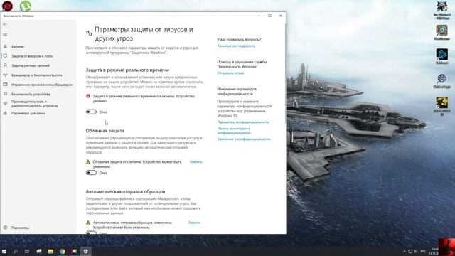
Task: Open the green uTorrent desktop shortcut
Action: click(x=26, y=6)
